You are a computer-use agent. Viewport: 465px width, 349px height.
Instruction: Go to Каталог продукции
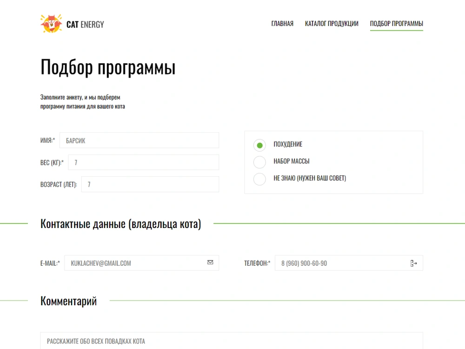coord(332,23)
